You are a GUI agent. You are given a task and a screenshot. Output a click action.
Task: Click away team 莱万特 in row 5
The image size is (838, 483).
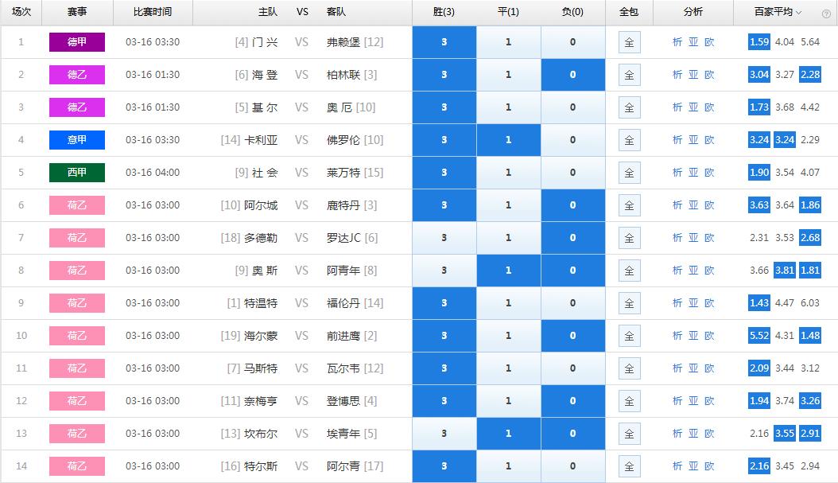pos(343,173)
